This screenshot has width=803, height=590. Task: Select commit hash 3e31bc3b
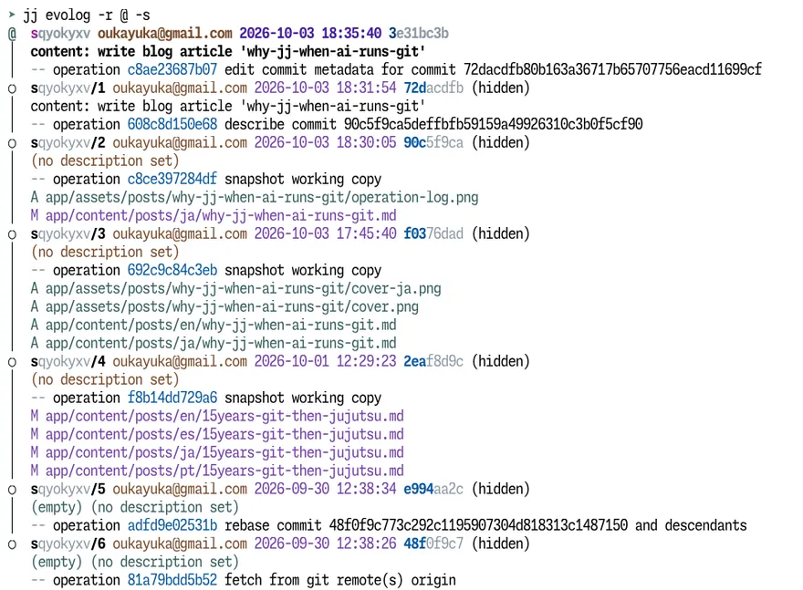click(419, 33)
